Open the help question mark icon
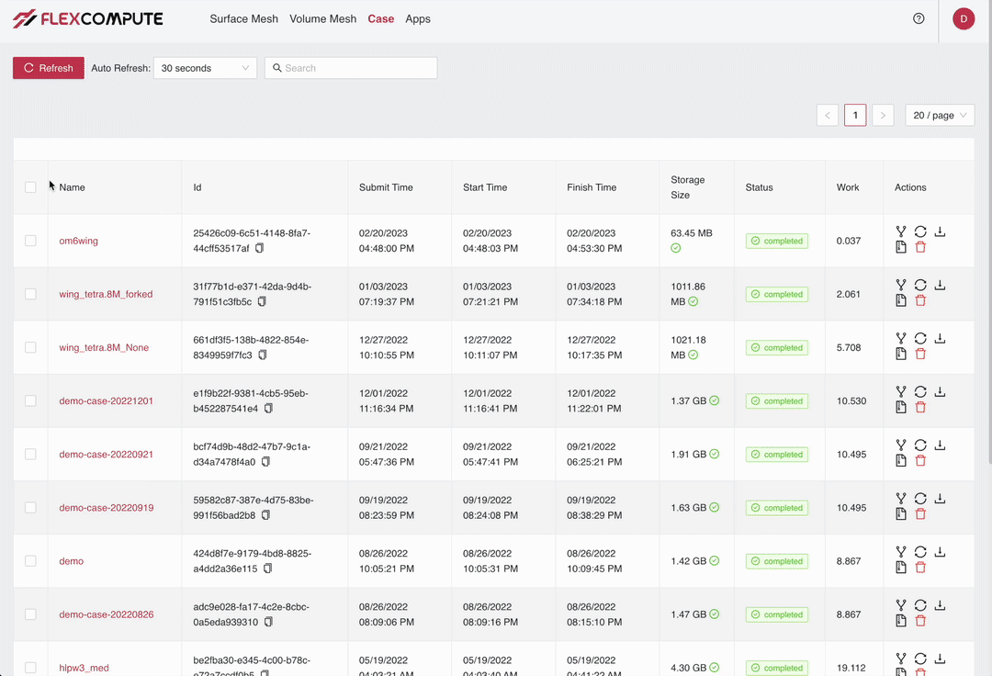Viewport: 992px width, 676px height. click(919, 18)
